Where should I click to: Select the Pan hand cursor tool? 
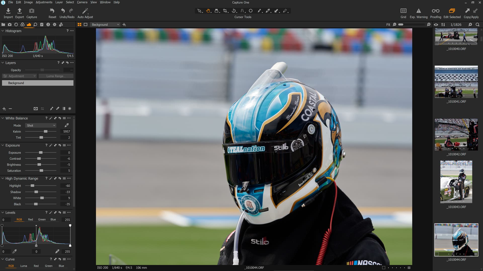[208, 11]
